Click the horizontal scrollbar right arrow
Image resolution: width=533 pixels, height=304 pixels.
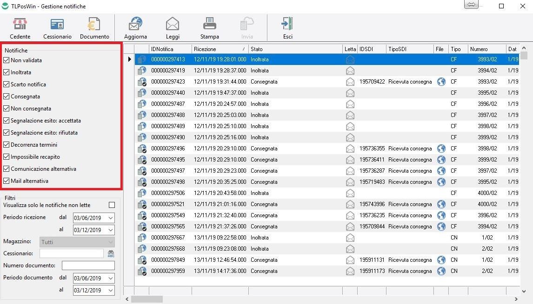(516, 299)
